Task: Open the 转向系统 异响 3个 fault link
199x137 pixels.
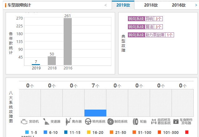Action: pyautogui.click(x=145, y=19)
